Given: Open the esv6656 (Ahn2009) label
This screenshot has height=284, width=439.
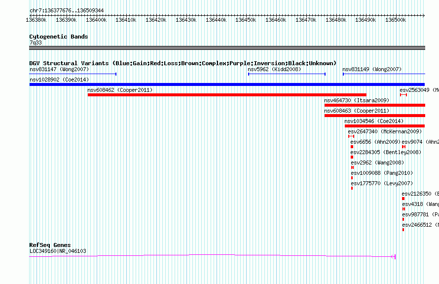Looking at the screenshot, I should [375, 142].
